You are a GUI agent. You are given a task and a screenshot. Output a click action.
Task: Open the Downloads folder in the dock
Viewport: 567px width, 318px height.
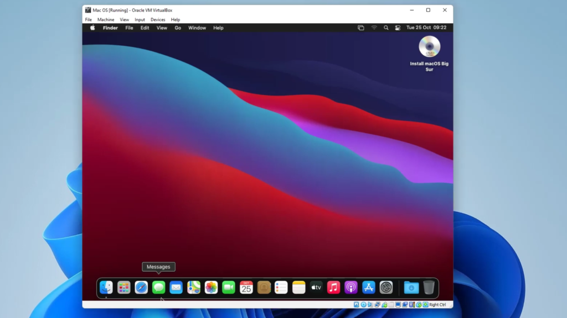[411, 287]
